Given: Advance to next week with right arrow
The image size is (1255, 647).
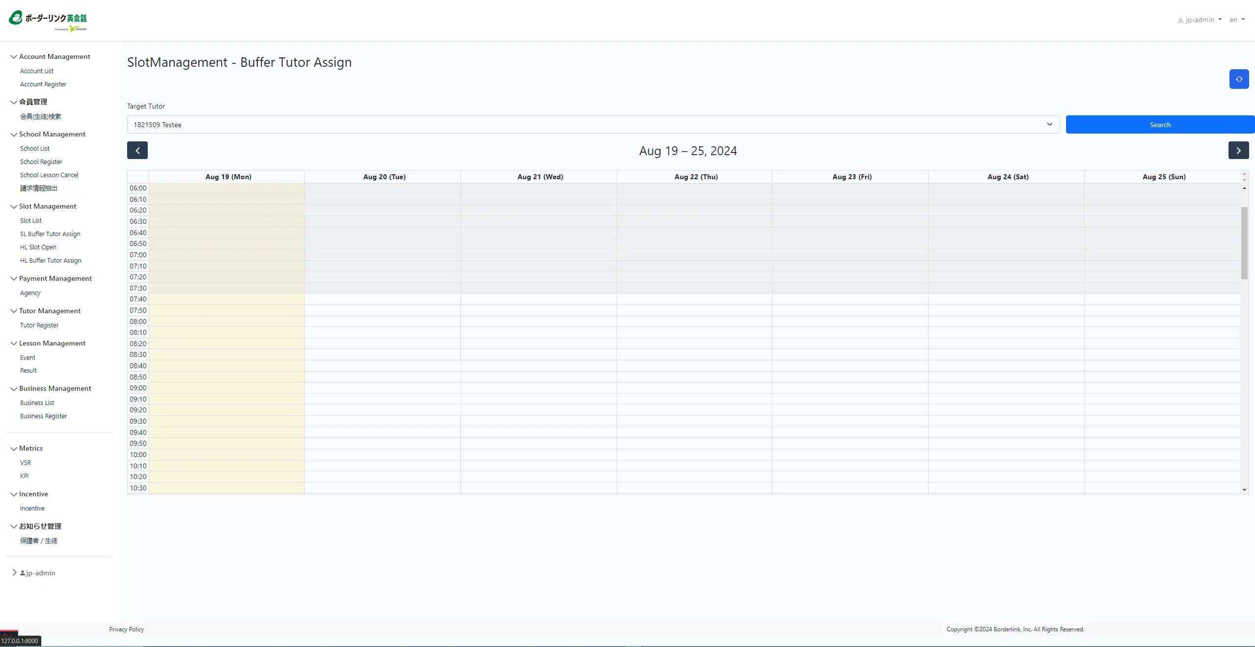Looking at the screenshot, I should point(1238,150).
